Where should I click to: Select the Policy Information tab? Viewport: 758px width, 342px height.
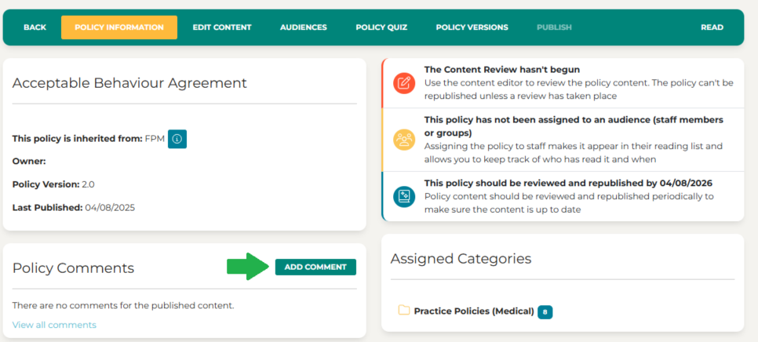[x=118, y=27]
